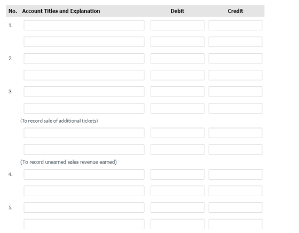Click the credit field directly above the additional tickets note

click(235, 108)
